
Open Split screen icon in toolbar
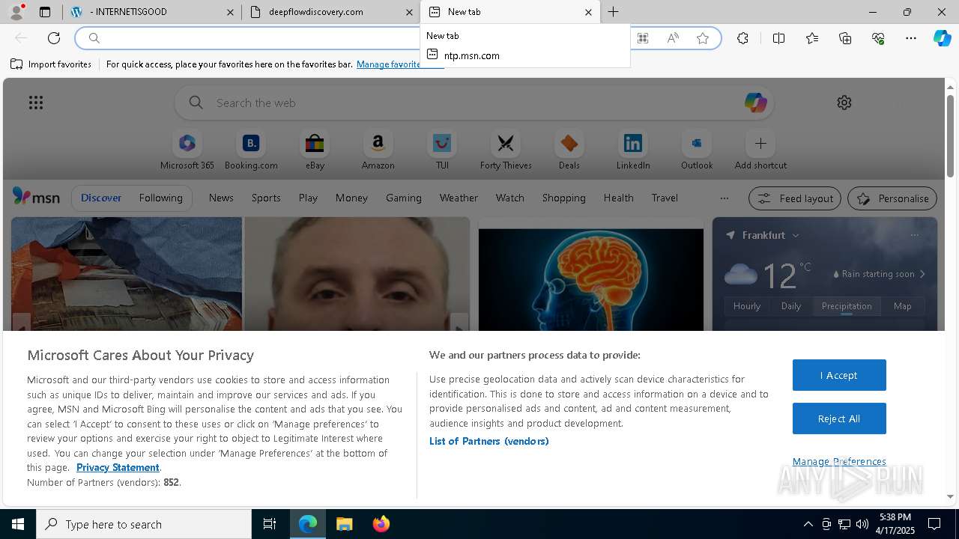click(x=778, y=38)
